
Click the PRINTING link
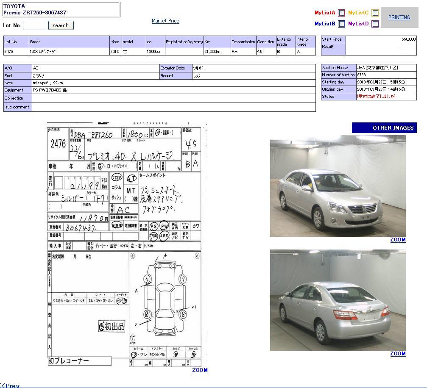(x=399, y=17)
